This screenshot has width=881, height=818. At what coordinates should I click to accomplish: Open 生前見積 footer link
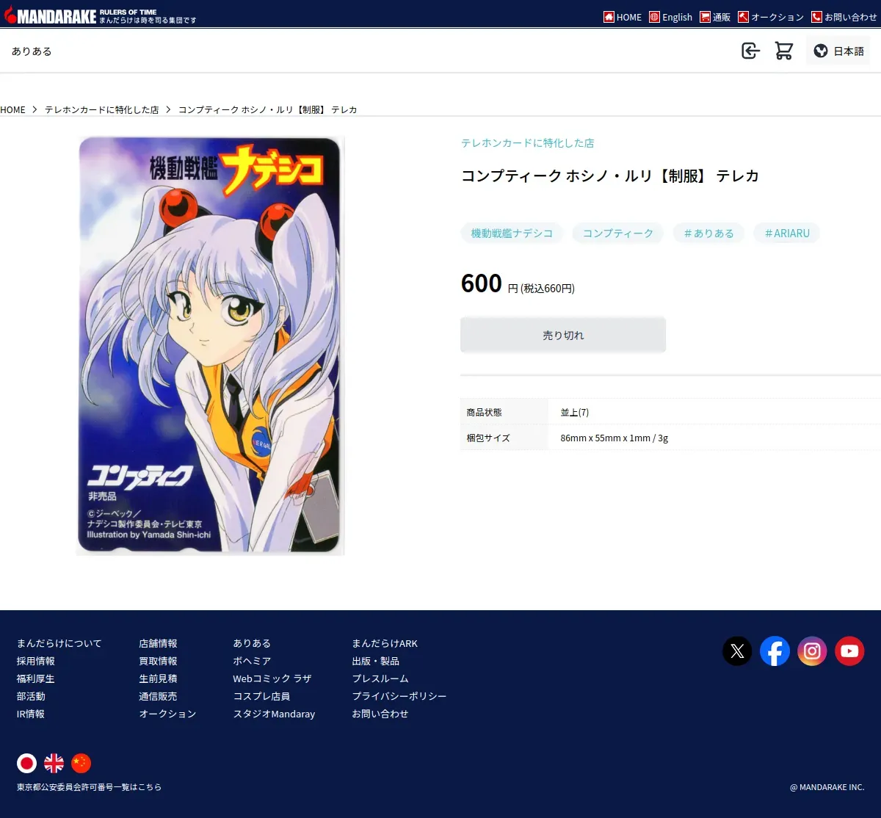click(158, 678)
